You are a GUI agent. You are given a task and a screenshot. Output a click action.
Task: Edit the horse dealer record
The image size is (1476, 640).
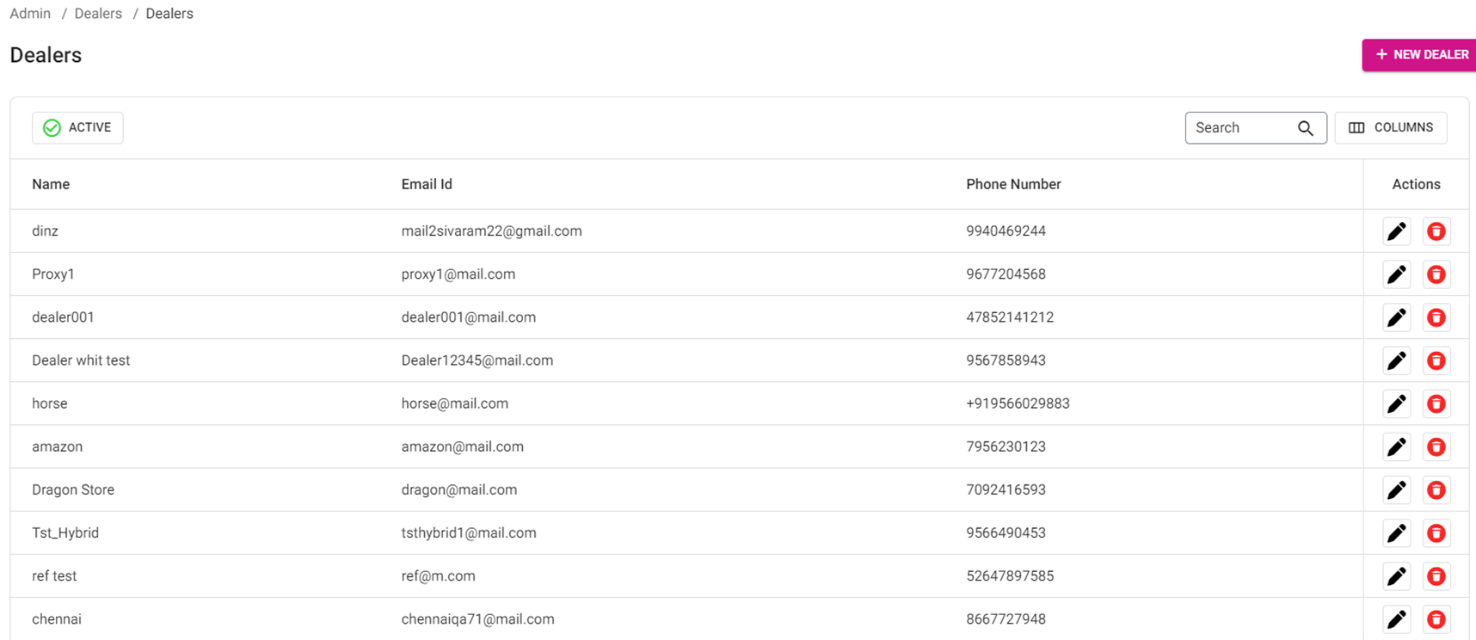(x=1396, y=403)
